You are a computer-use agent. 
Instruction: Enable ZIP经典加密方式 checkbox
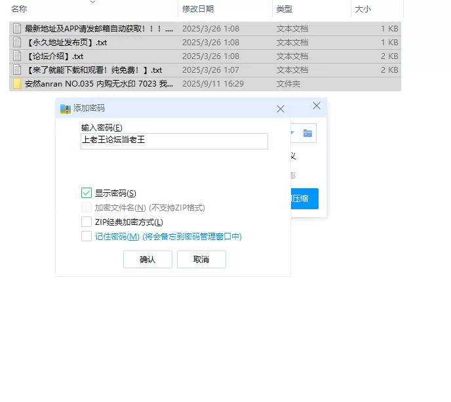pyautogui.click(x=87, y=222)
